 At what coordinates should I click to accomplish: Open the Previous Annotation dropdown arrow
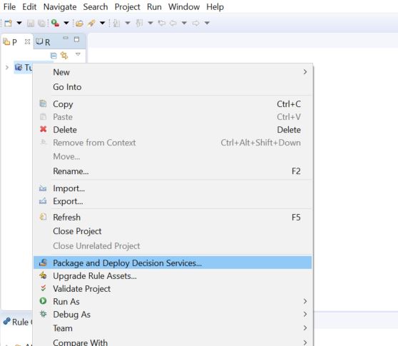pyautogui.click(x=150, y=23)
